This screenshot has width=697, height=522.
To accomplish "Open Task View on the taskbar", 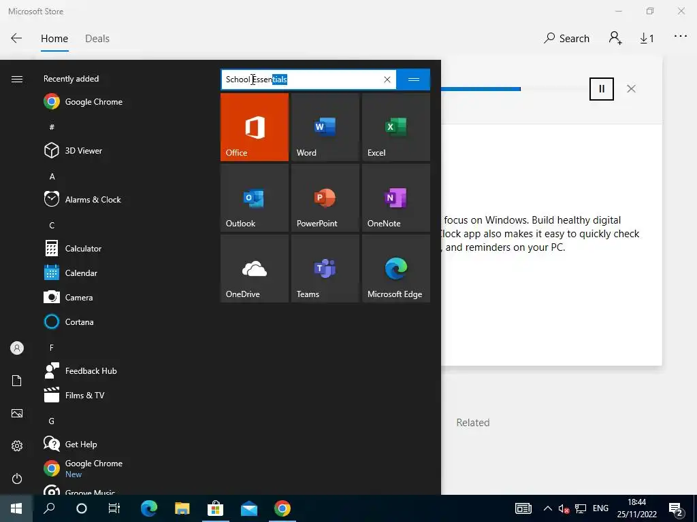I will tap(114, 508).
